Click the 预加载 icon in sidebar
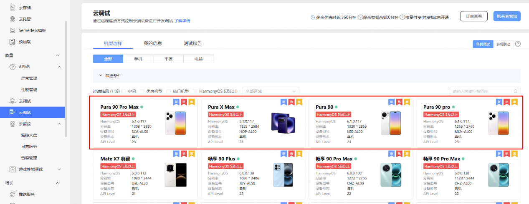529x204 pixels. click(x=13, y=42)
